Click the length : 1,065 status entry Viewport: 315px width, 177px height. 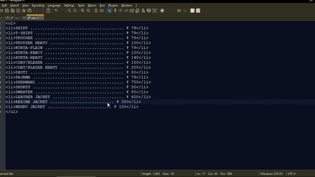[151, 174]
